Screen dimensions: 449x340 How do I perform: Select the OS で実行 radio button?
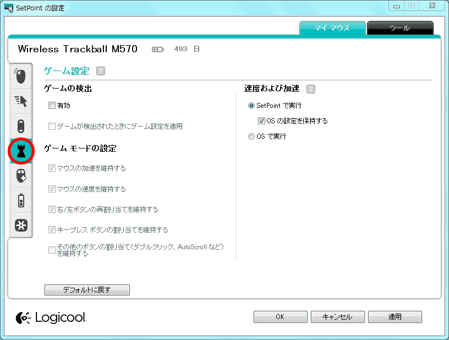[251, 136]
